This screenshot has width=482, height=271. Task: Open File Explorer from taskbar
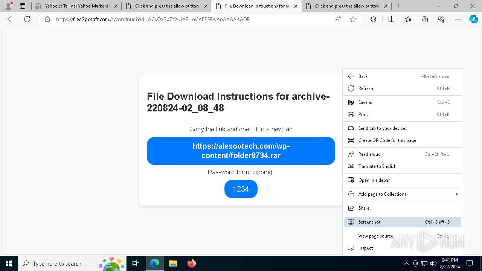173,263
